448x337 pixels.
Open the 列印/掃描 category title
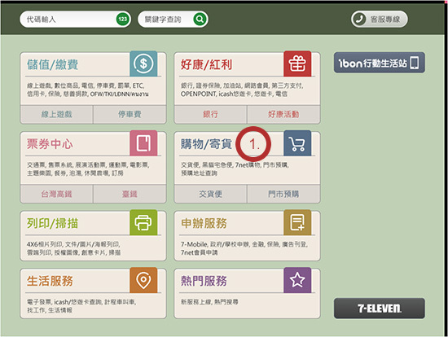coord(53,223)
